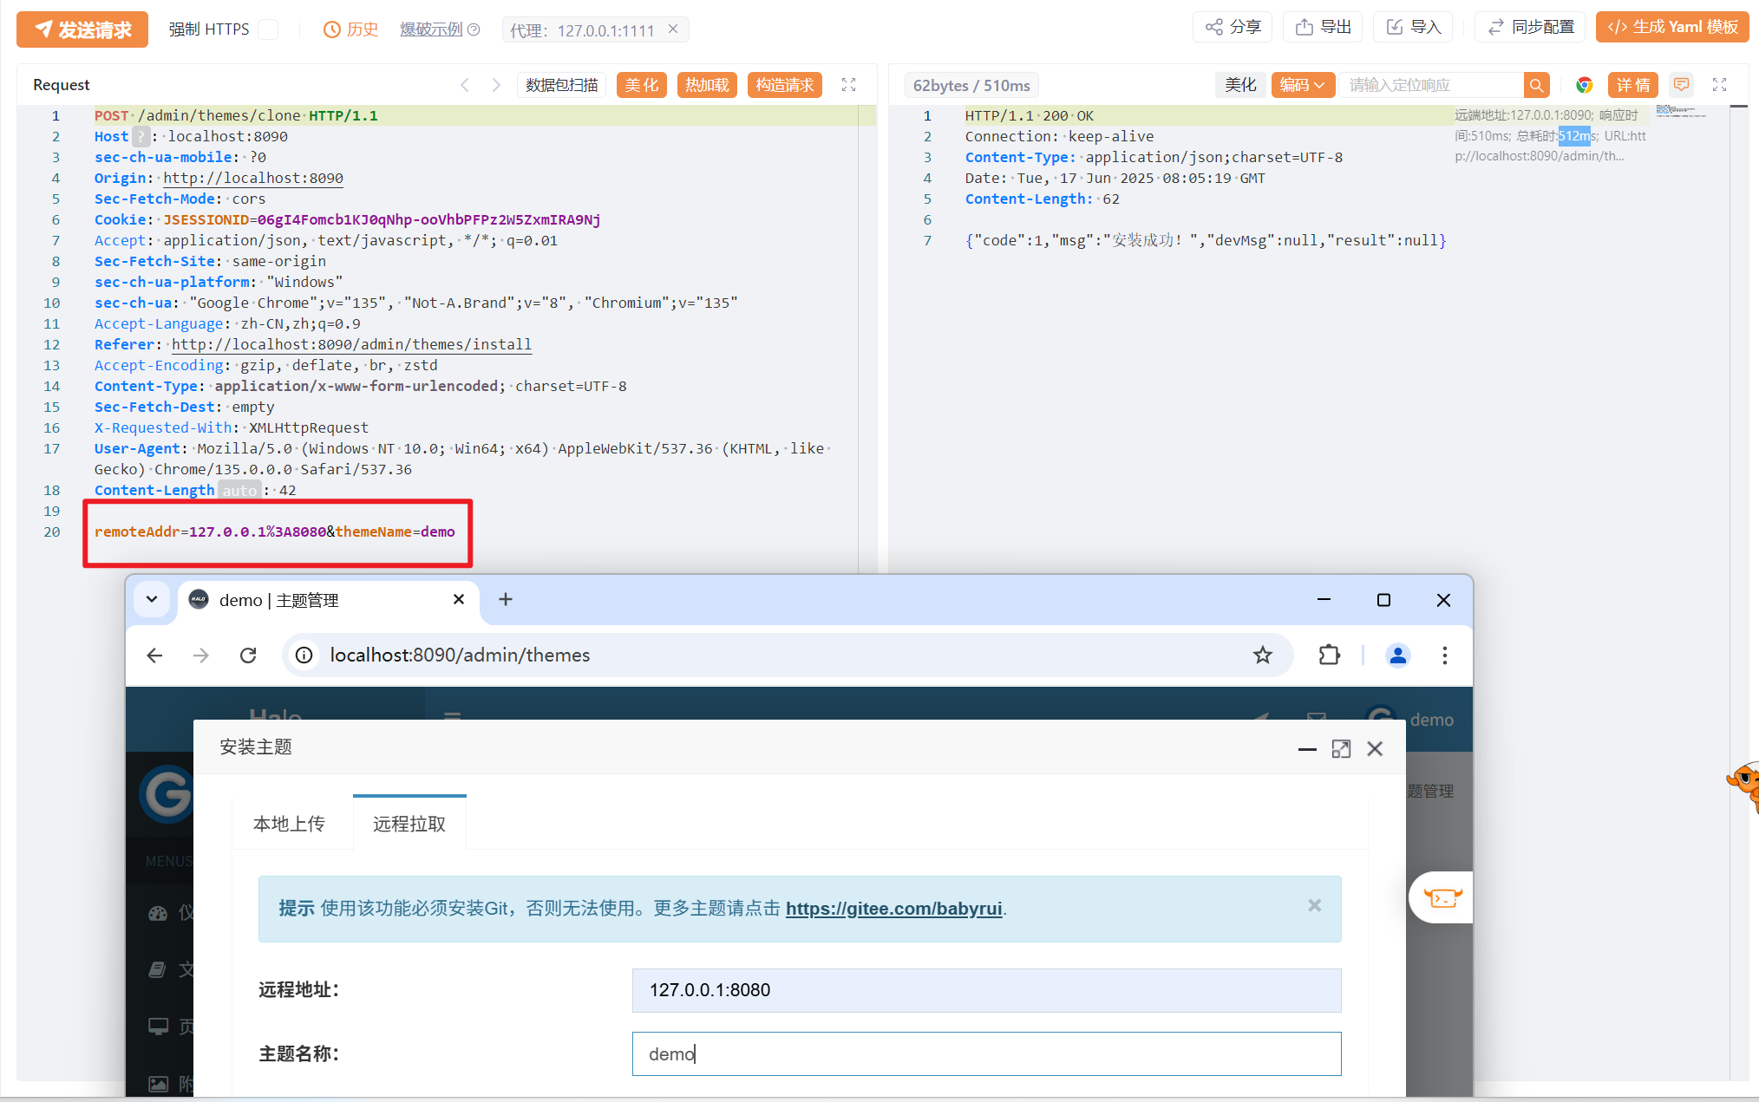The image size is (1759, 1102).
Task: Click the 发送请求 button
Action: [82, 29]
